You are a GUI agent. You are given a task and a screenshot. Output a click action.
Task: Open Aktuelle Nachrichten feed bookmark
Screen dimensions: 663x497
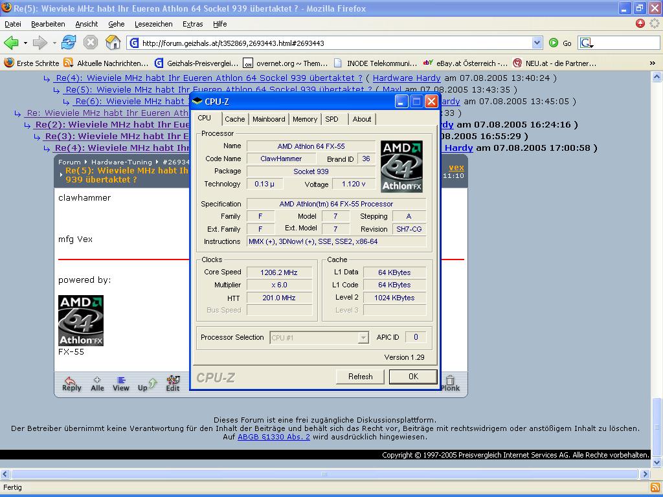(x=106, y=63)
